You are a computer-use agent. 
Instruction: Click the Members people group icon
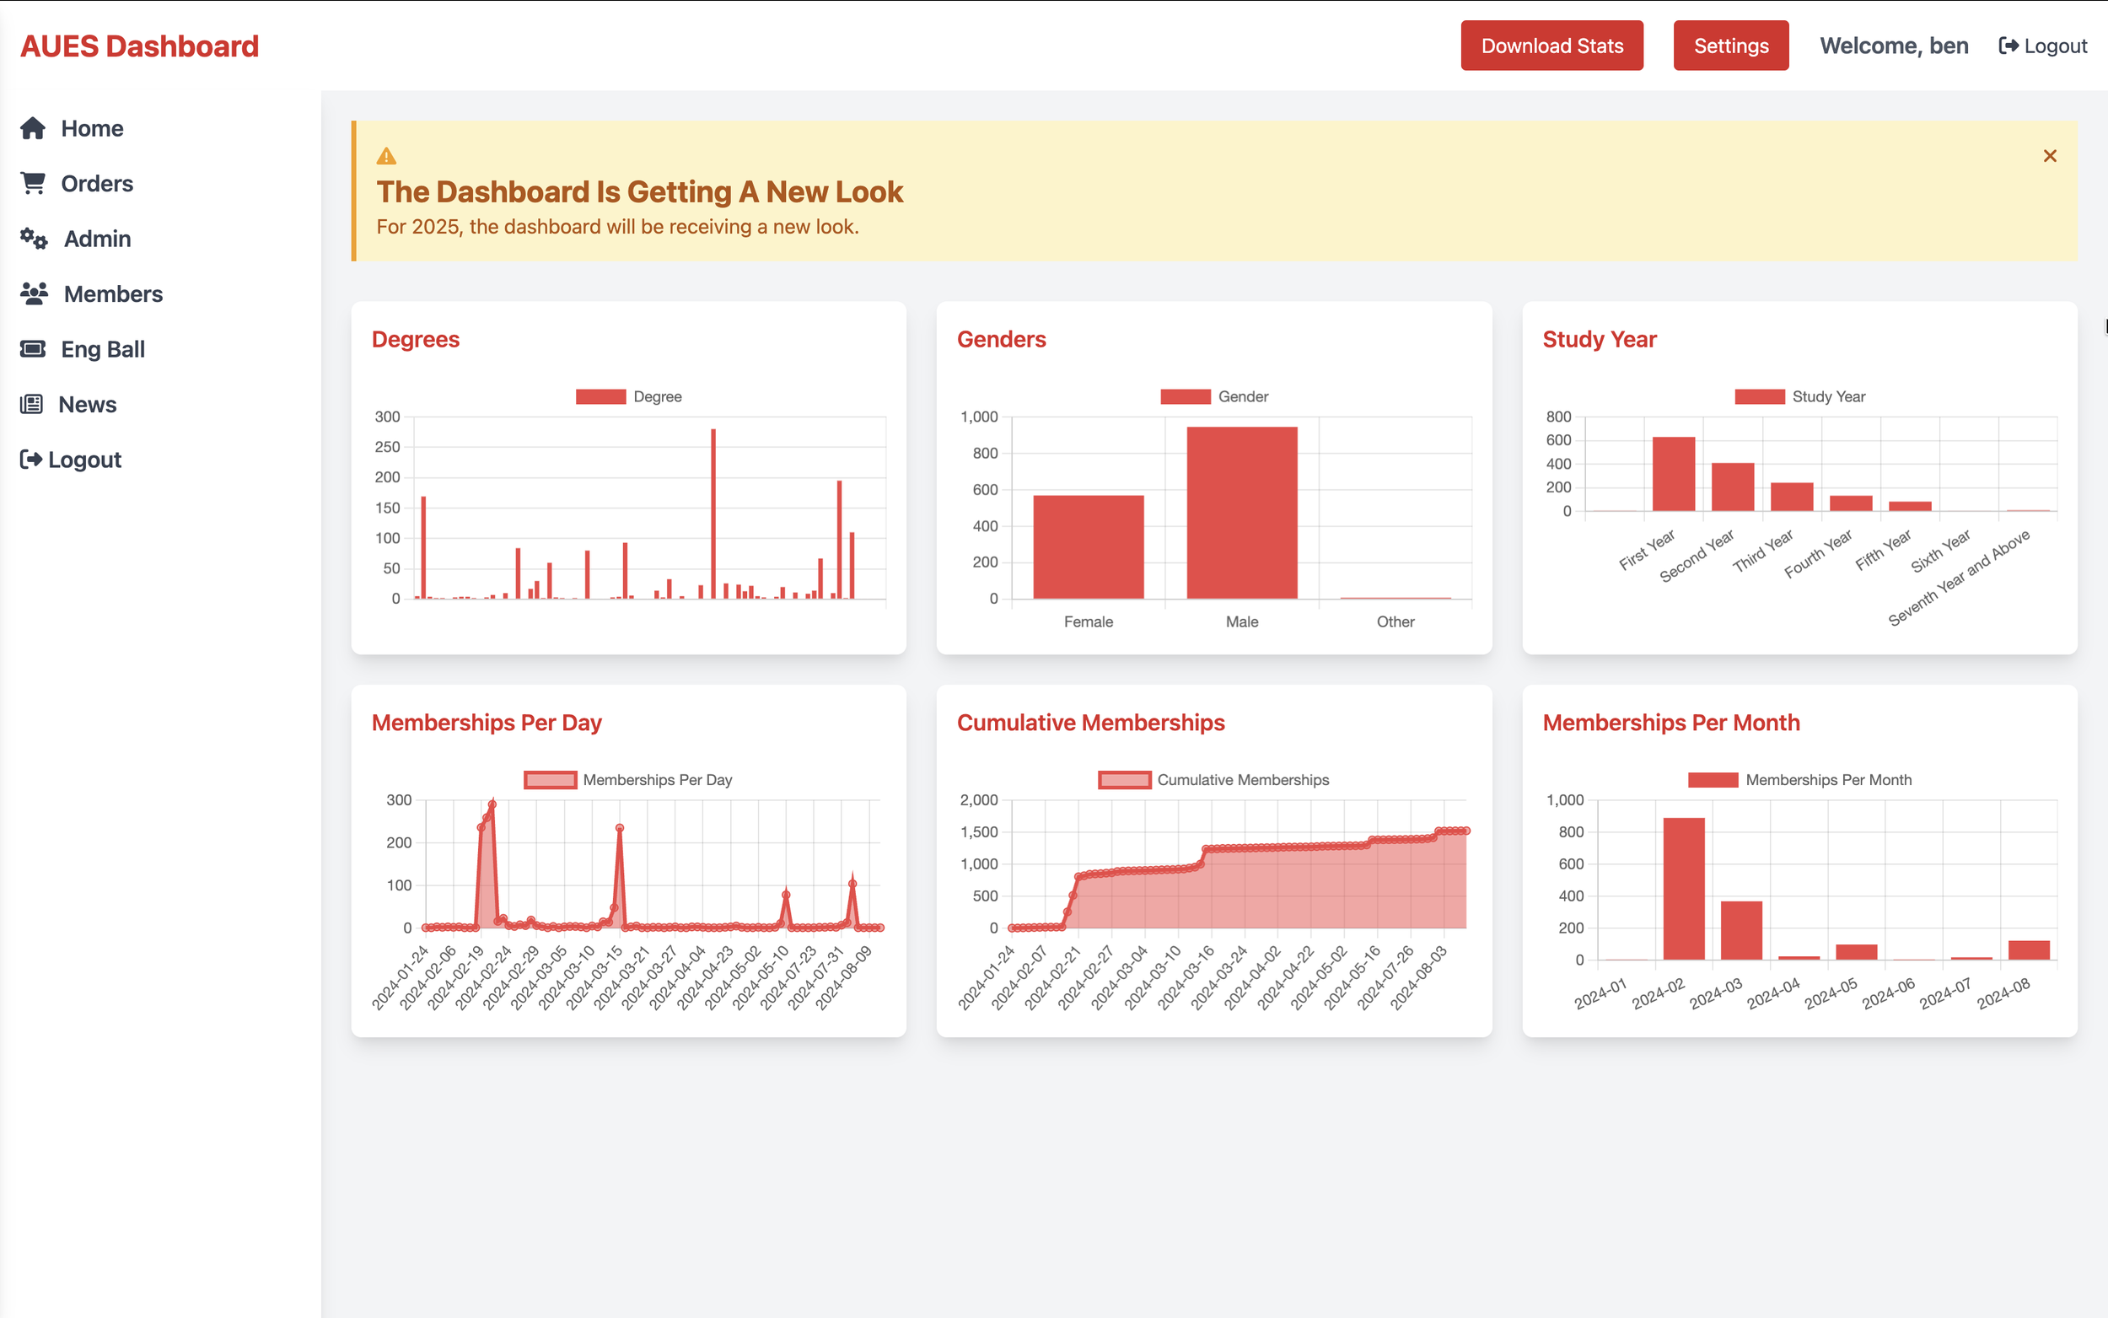34,293
